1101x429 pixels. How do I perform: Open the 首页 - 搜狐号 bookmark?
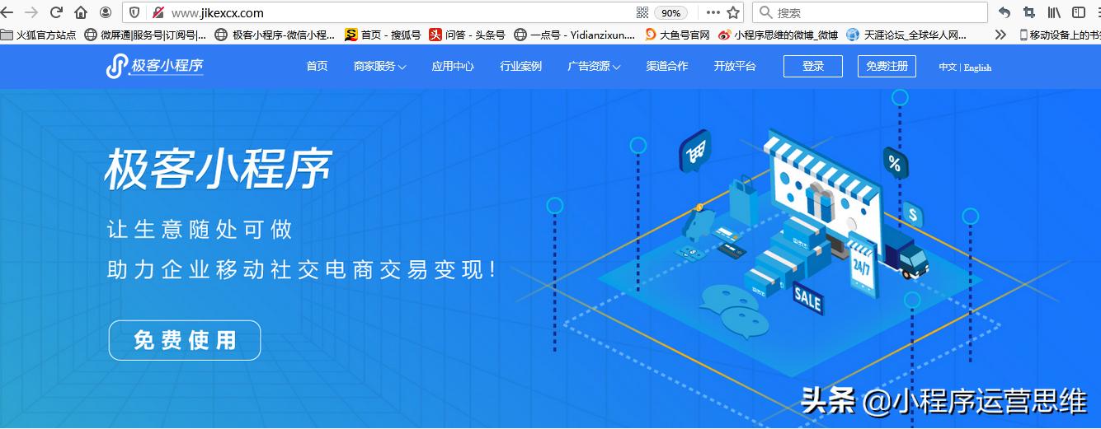pos(383,35)
